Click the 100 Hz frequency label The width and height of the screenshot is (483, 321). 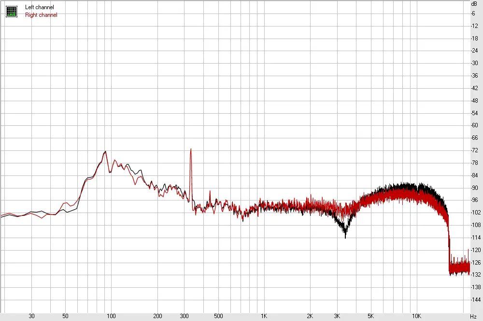pyautogui.click(x=111, y=316)
